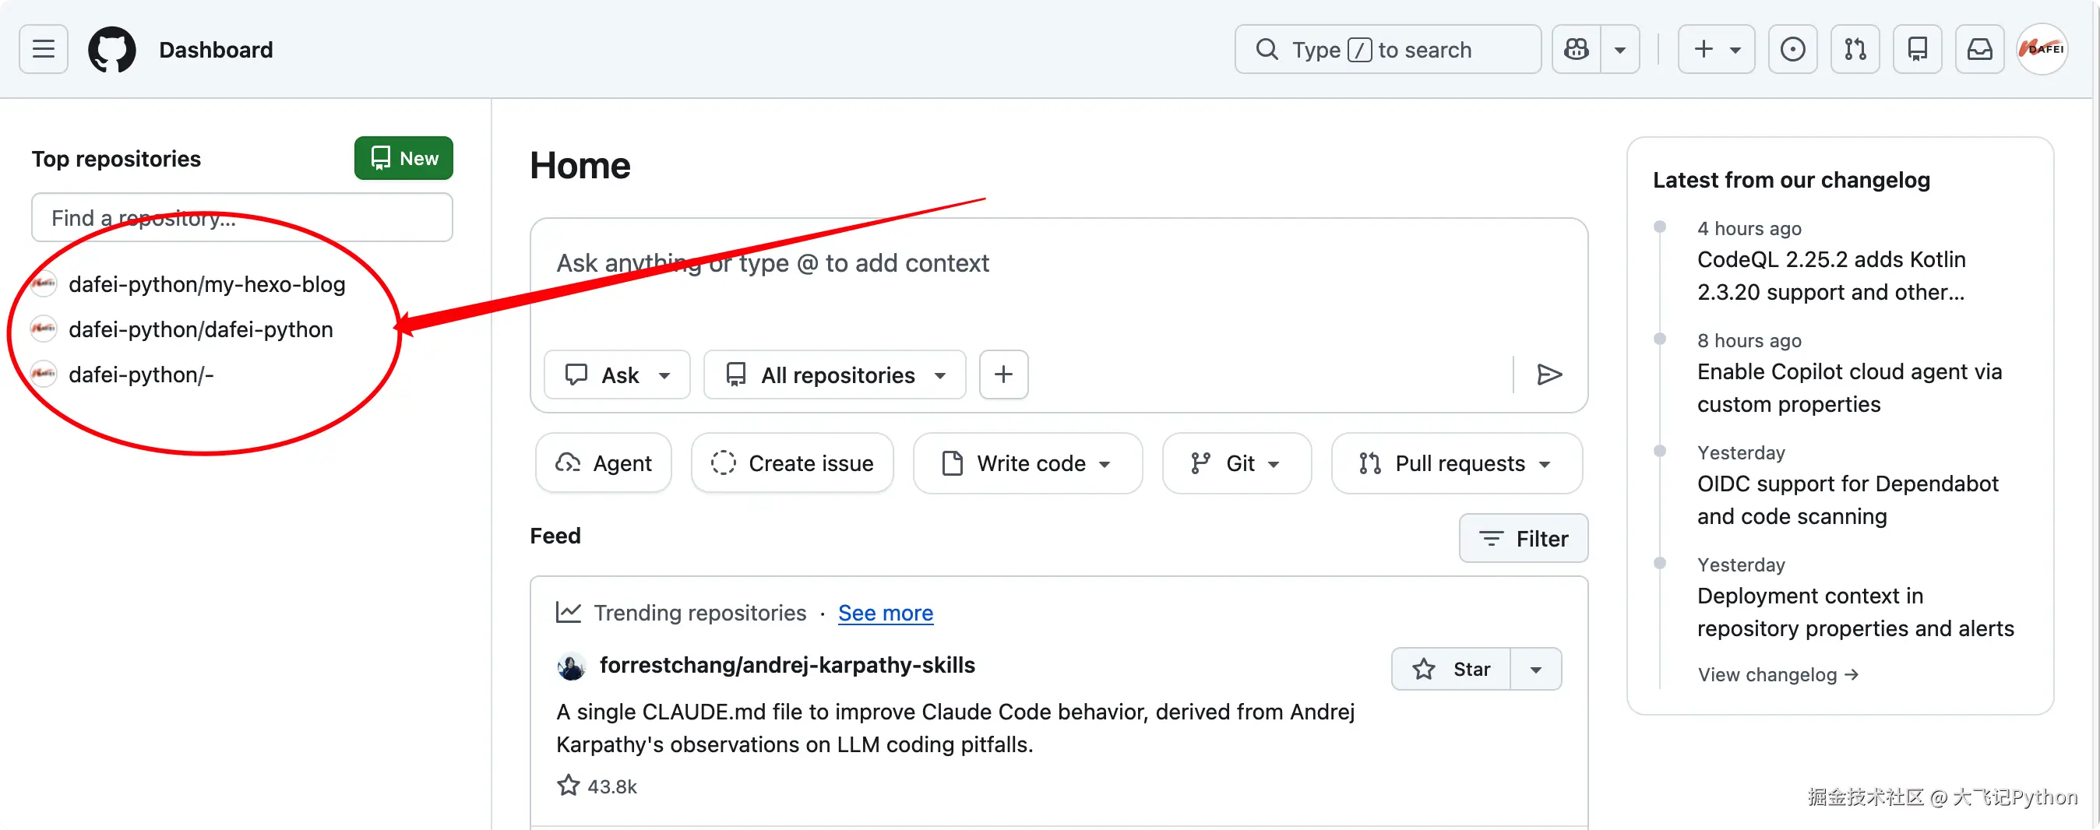Expand the All repositories selector
This screenshot has height=830, width=2100.
(835, 375)
